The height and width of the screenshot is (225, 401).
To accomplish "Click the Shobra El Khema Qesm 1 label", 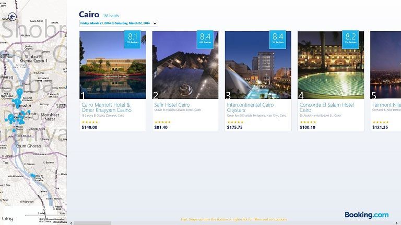I will (34, 59).
